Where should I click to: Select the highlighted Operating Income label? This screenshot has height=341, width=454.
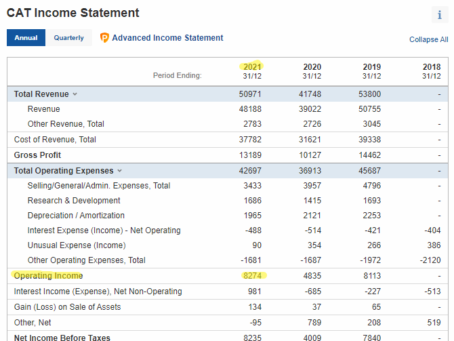[48, 275]
